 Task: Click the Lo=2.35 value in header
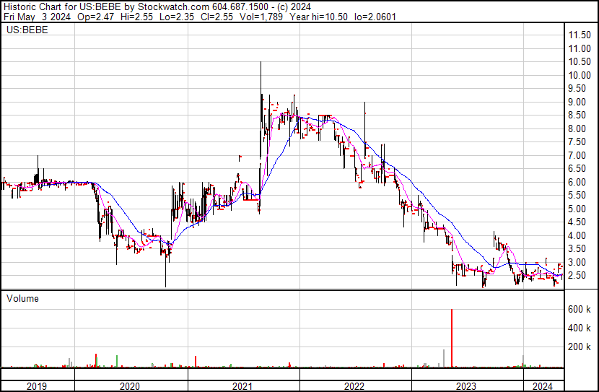click(177, 17)
